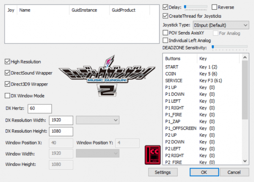Uncheck the High Resolution checkbox
254x182 pixels.
(7, 61)
